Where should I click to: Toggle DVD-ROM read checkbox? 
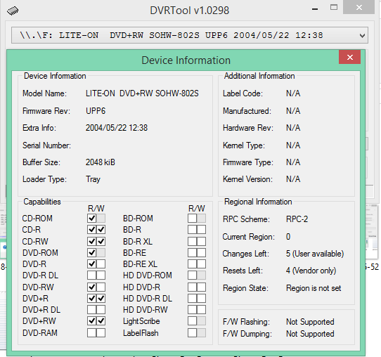pyautogui.click(x=92, y=252)
